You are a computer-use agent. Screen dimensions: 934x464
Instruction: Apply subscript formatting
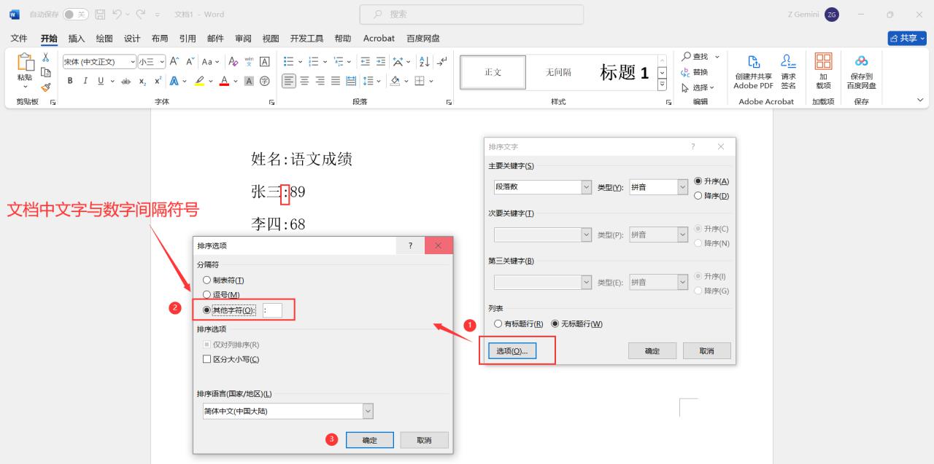[x=143, y=81]
